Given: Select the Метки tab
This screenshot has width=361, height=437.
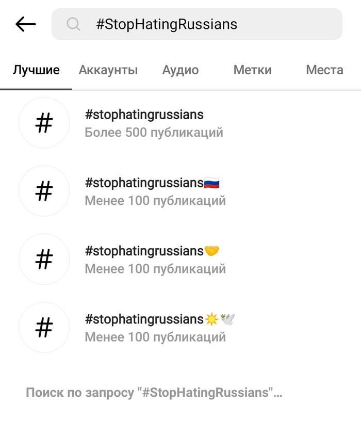Looking at the screenshot, I should coord(252,70).
